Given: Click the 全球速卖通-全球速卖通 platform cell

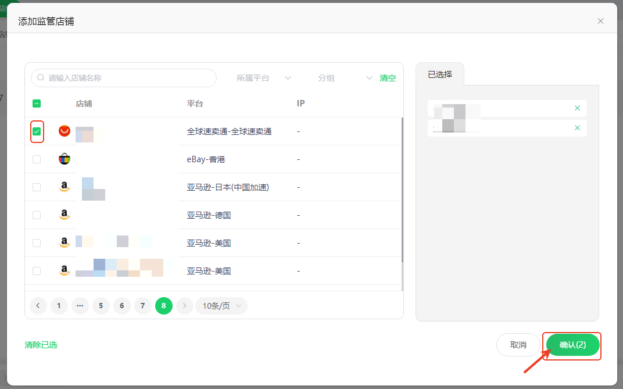Looking at the screenshot, I should 229,131.
